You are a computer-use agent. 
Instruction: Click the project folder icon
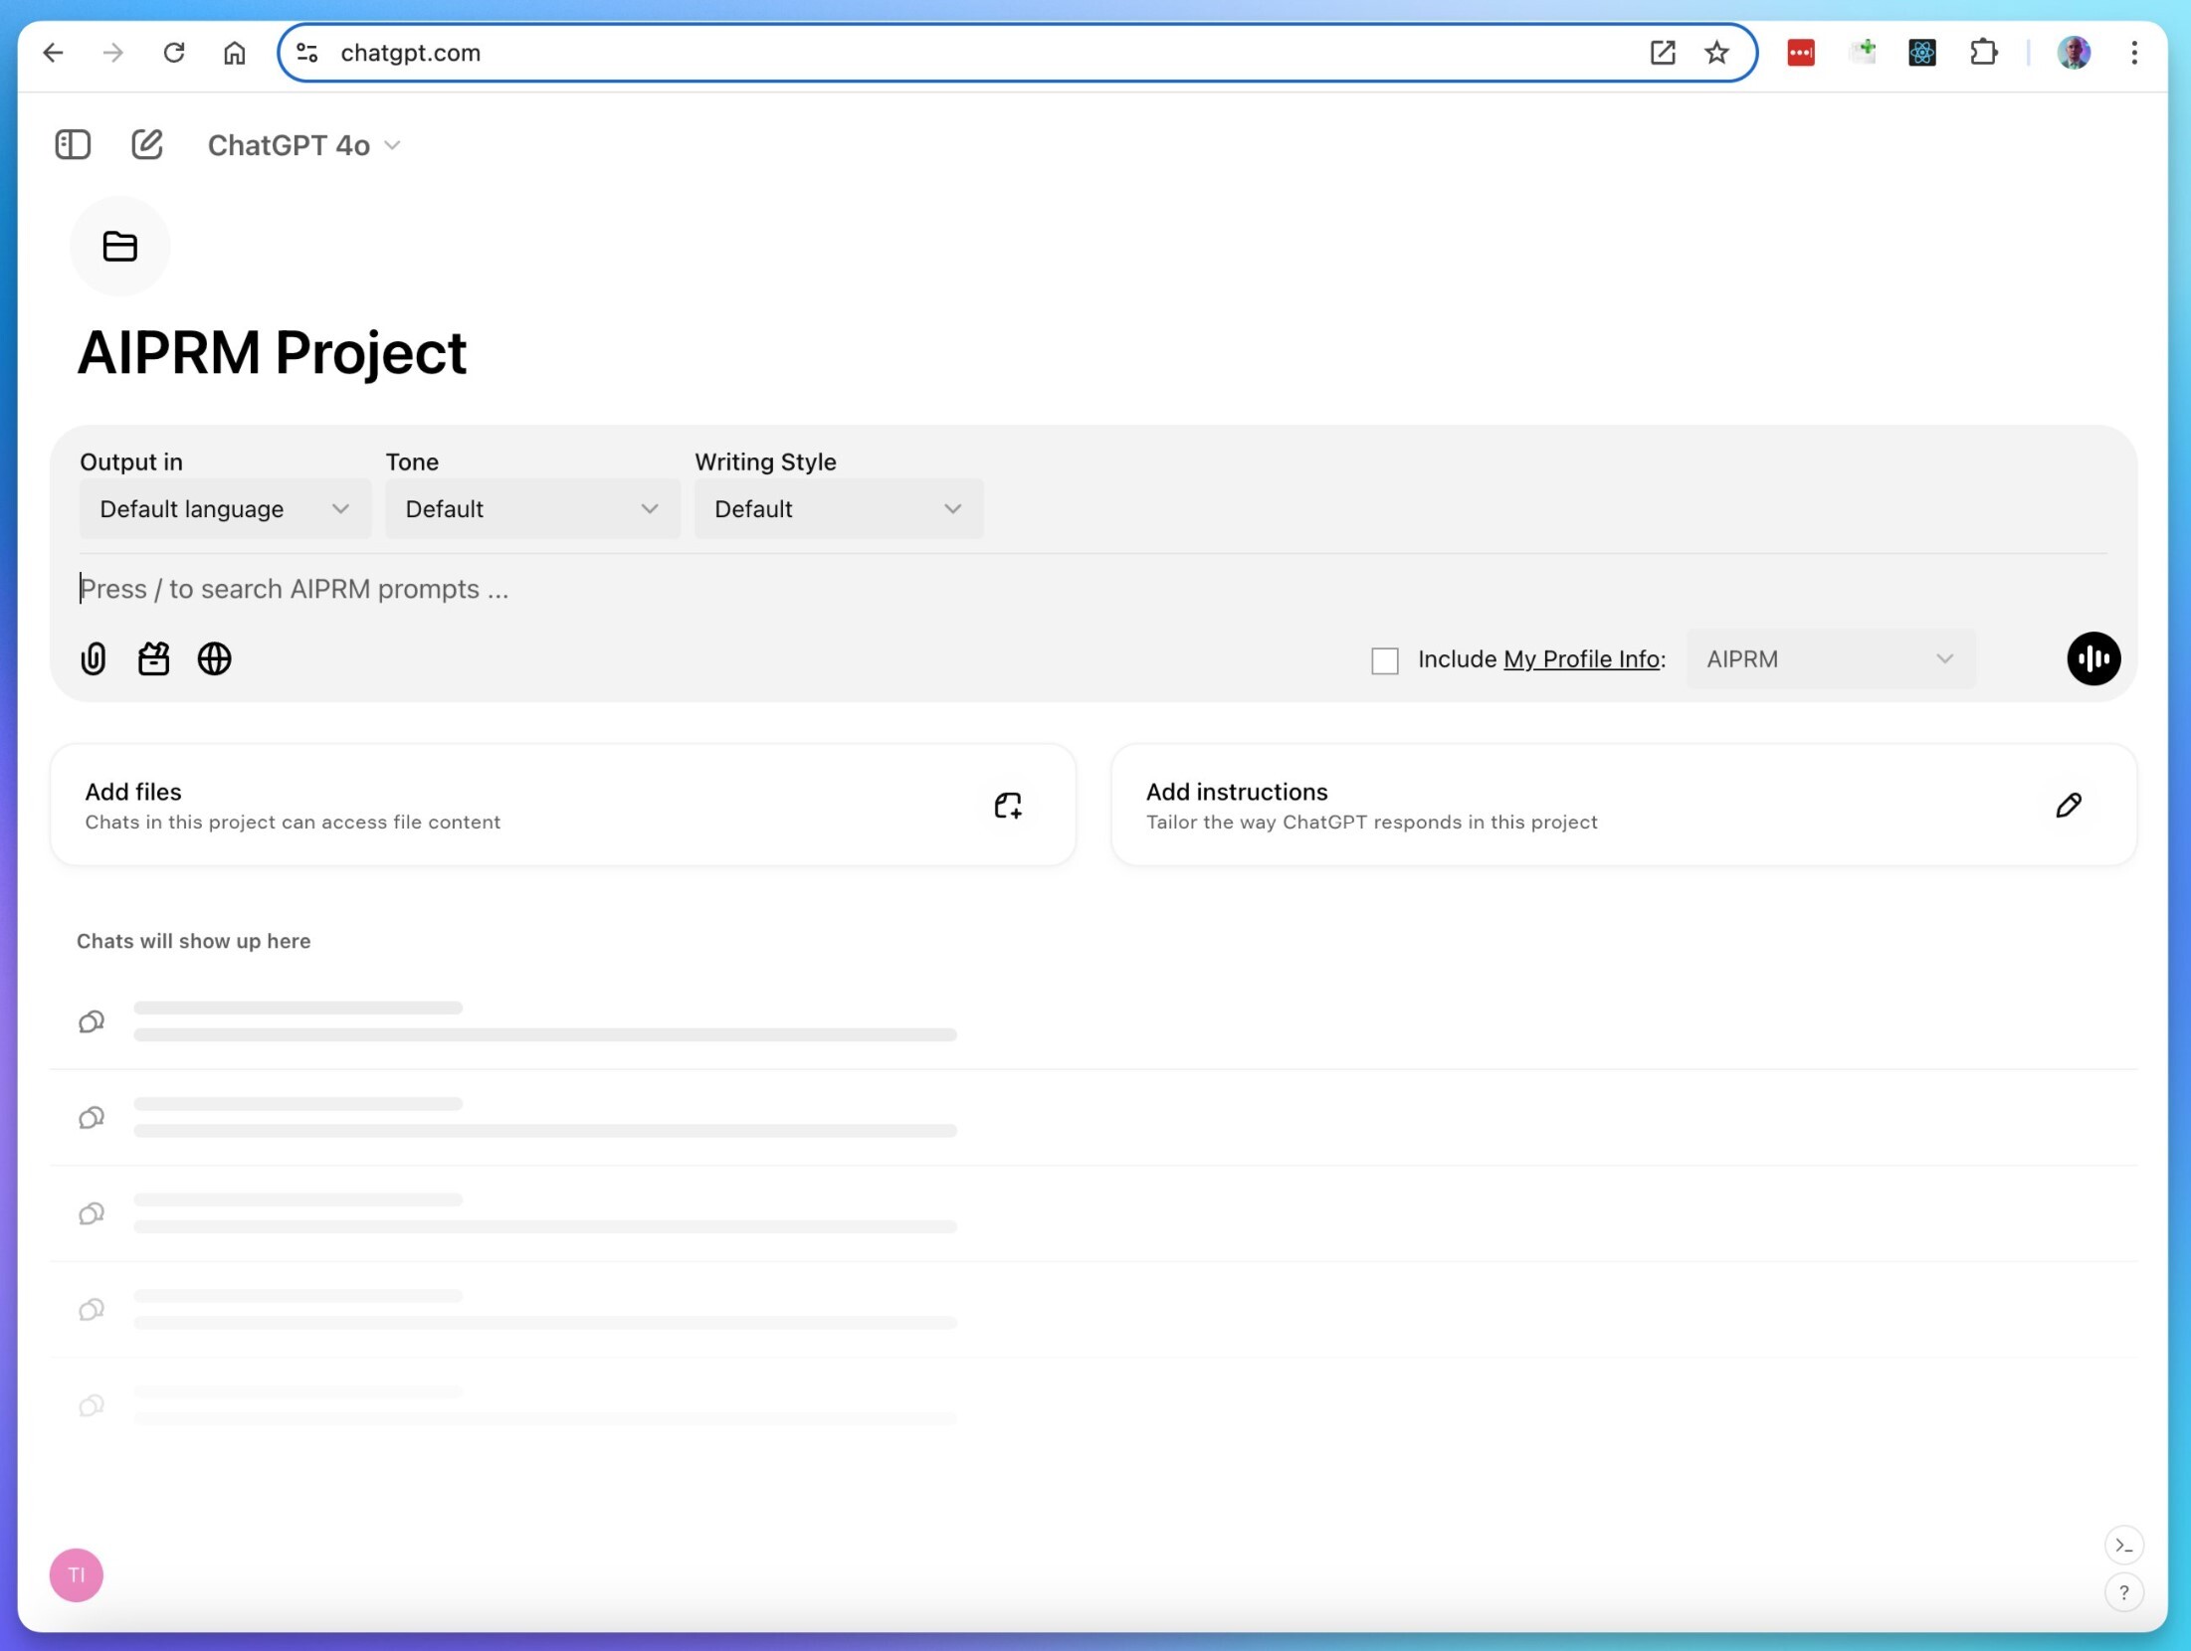click(x=120, y=247)
